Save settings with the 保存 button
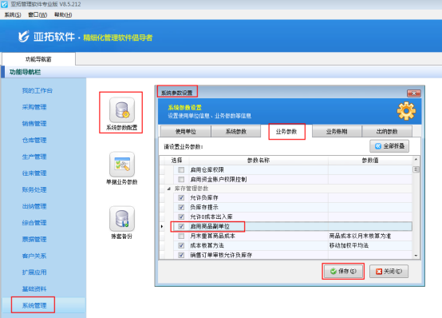 pos(343,271)
